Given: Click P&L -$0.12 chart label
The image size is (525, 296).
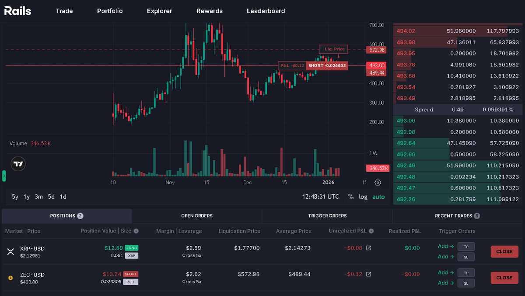Looking at the screenshot, I should (292, 65).
